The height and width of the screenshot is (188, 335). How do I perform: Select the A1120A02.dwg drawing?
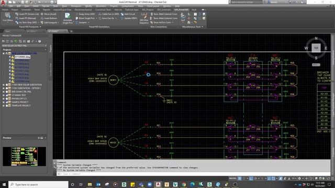point(23,57)
